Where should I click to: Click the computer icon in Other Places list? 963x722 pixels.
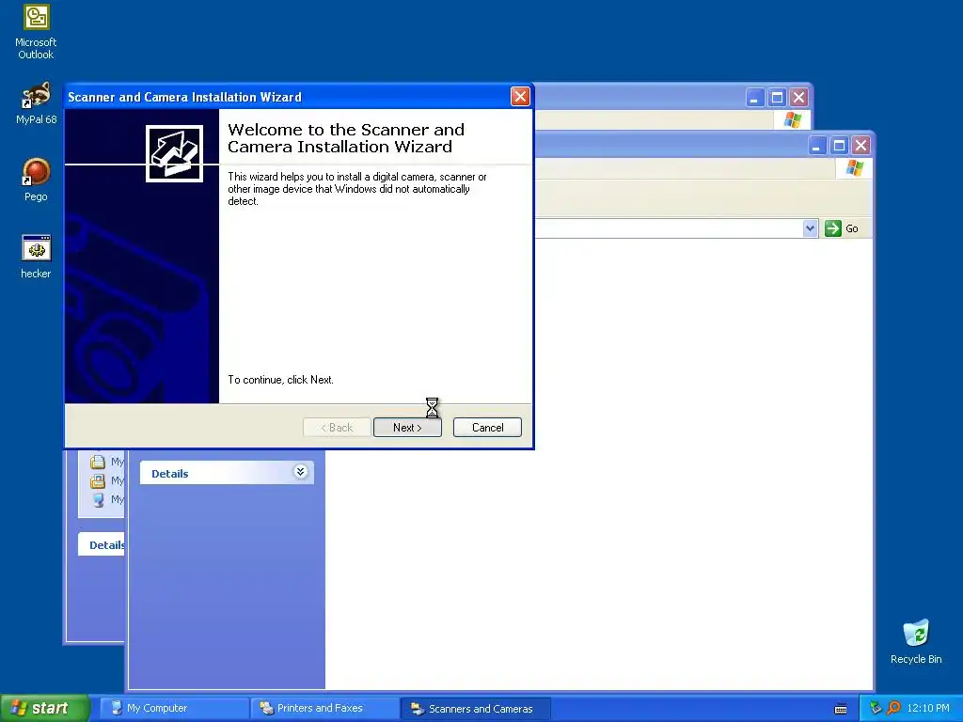98,499
